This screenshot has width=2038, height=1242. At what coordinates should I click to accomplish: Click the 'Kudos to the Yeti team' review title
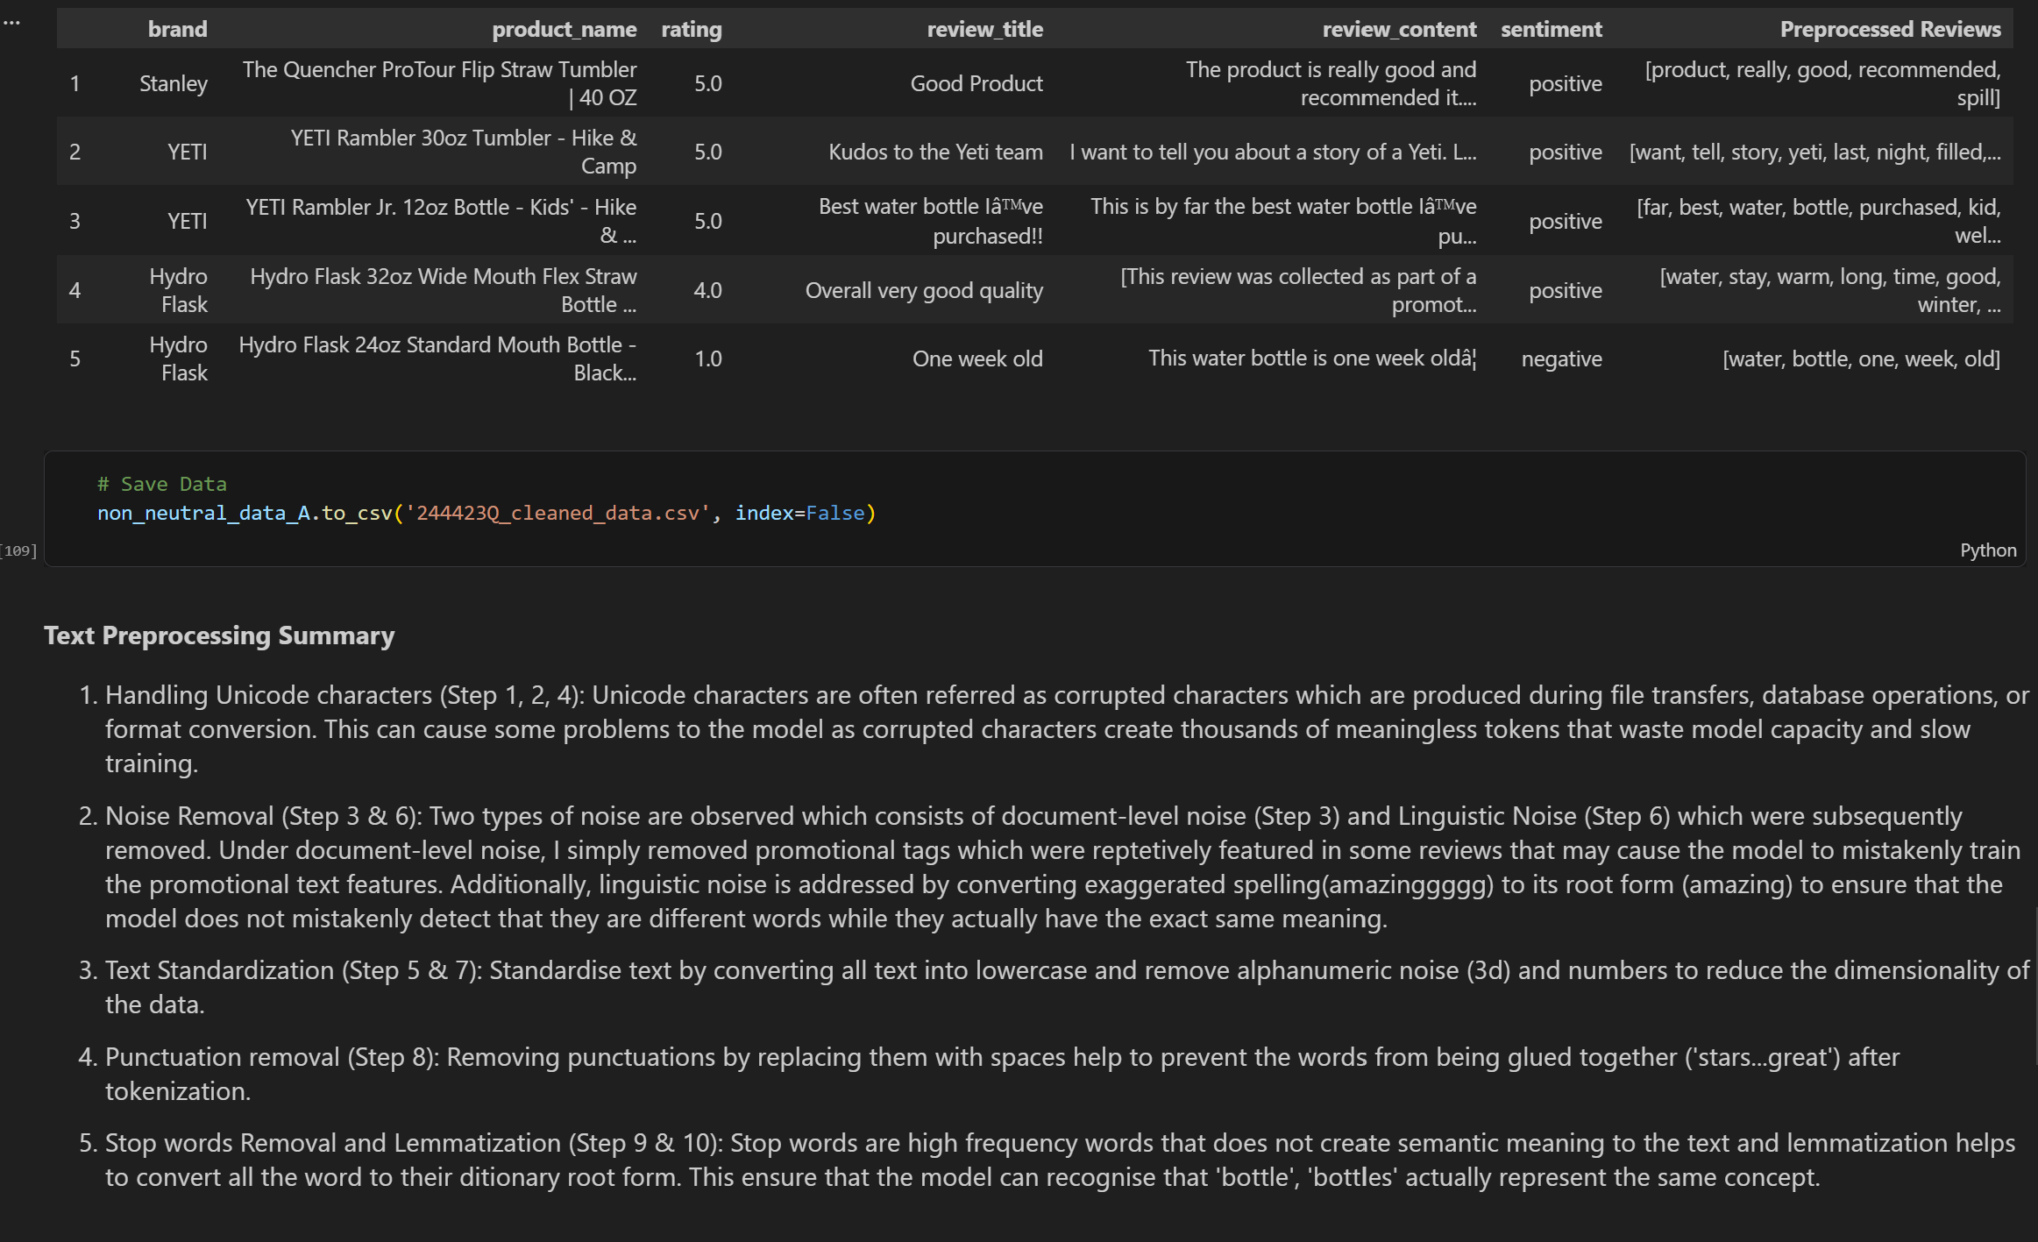tap(935, 152)
